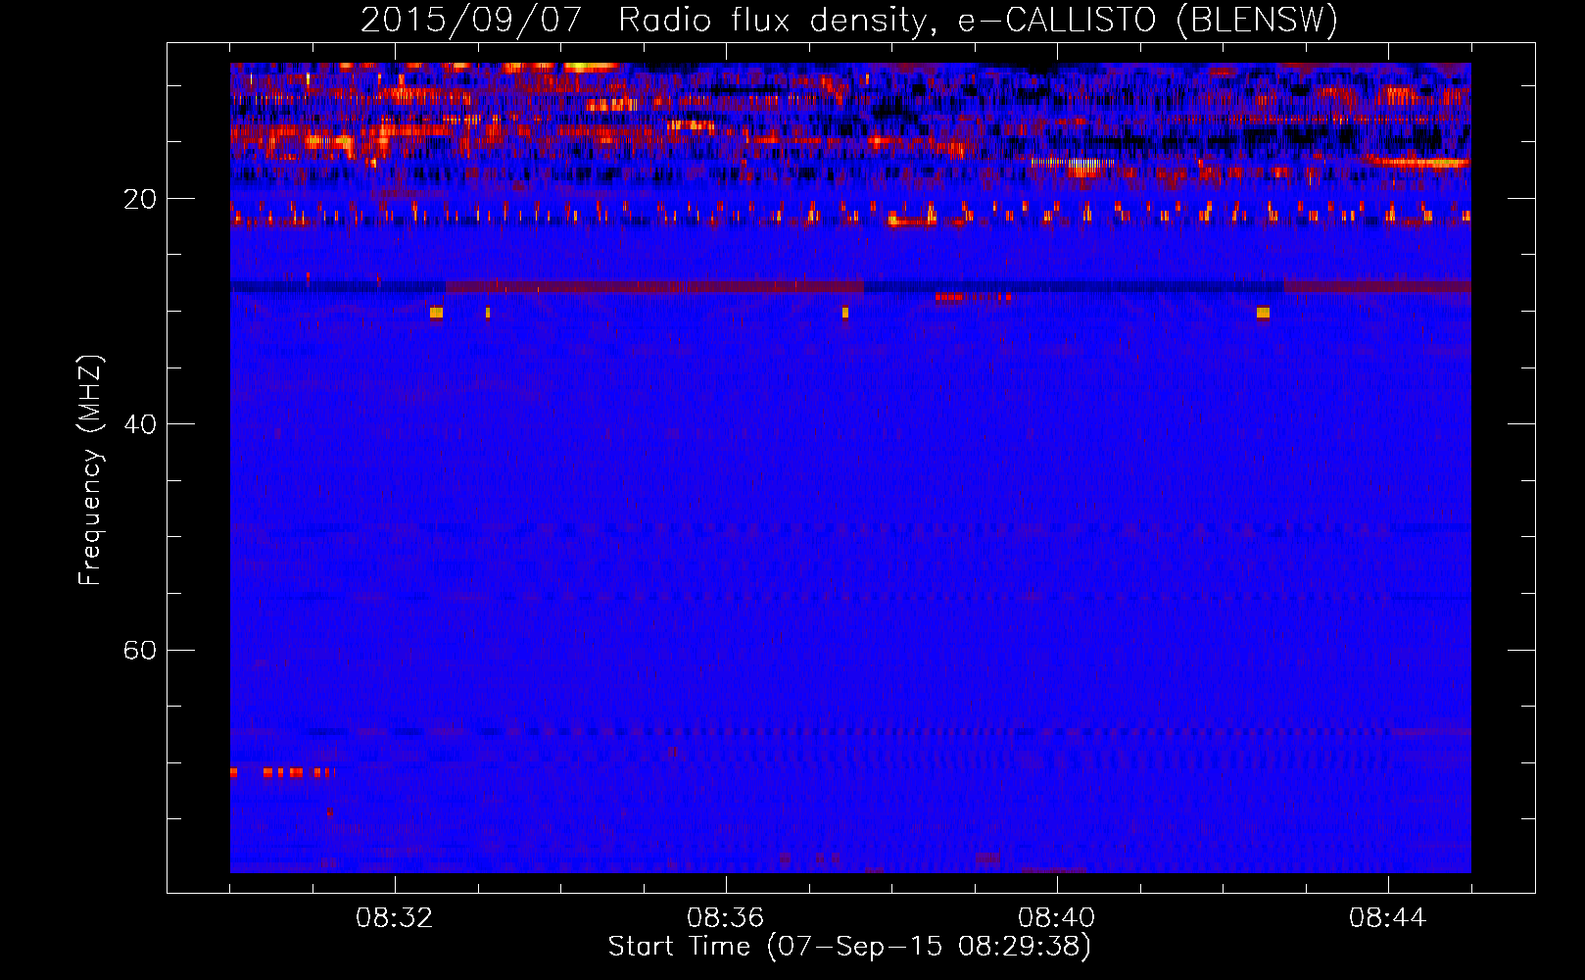Screen dimensions: 1585x980
Task: Click the plot title '2015/09/07 Radio flux density'
Action: pyautogui.click(x=849, y=21)
